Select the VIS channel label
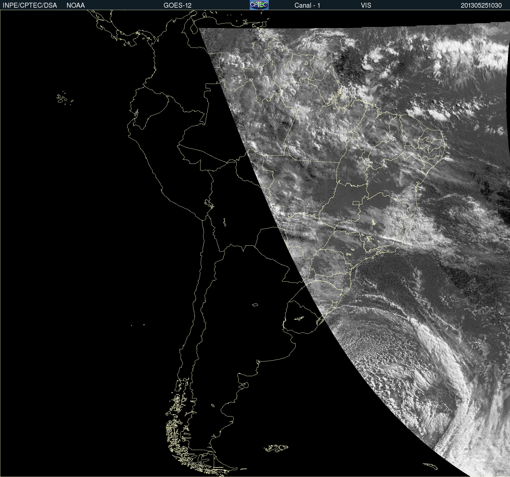Viewport: 510px width, 477px height. click(x=366, y=5)
